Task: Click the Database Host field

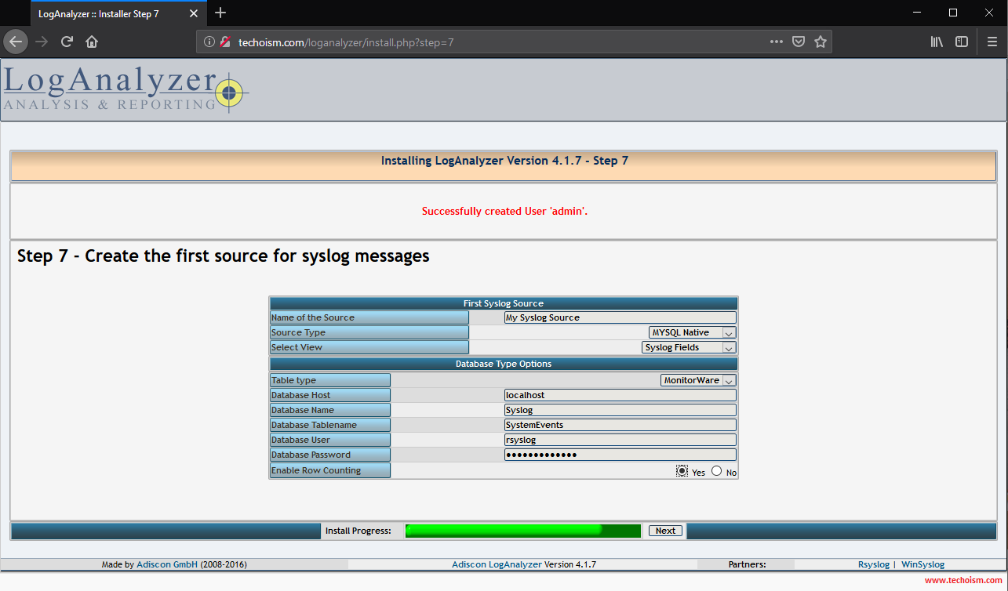Action: click(620, 395)
